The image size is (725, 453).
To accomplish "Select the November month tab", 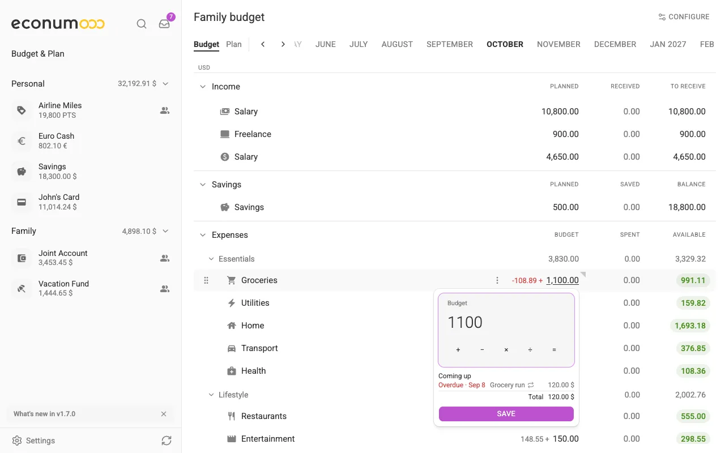I will pyautogui.click(x=558, y=44).
